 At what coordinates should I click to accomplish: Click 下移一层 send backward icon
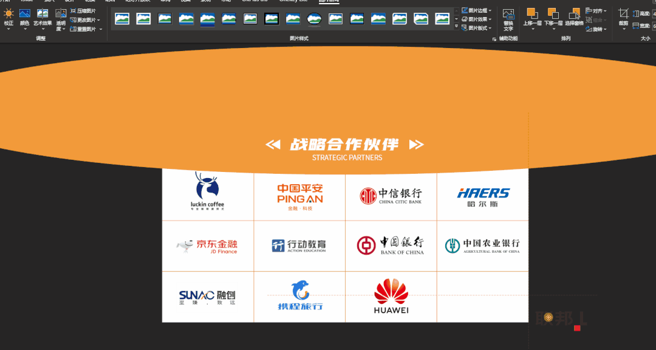pyautogui.click(x=553, y=13)
